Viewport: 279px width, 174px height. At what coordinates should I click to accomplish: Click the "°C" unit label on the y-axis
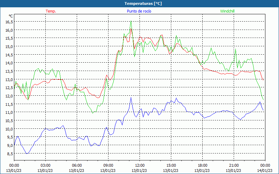click(x=11, y=16)
